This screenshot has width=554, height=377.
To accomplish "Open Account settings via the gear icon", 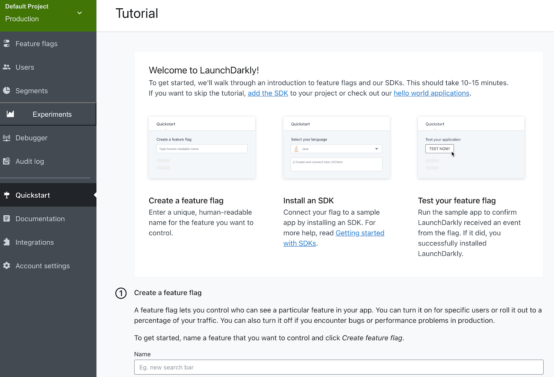I will pos(7,266).
